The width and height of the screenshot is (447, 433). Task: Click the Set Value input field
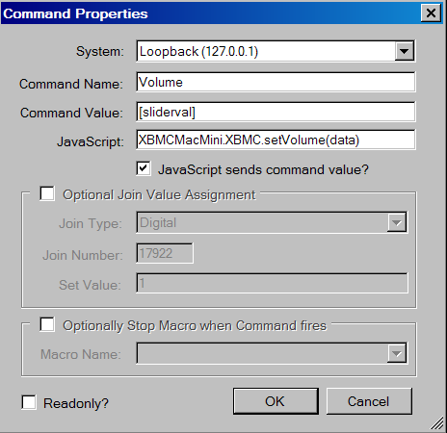pos(273,283)
